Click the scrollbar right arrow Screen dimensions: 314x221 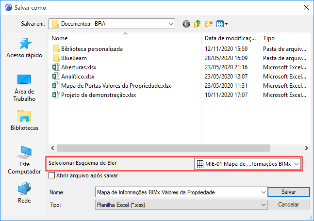coord(306,148)
